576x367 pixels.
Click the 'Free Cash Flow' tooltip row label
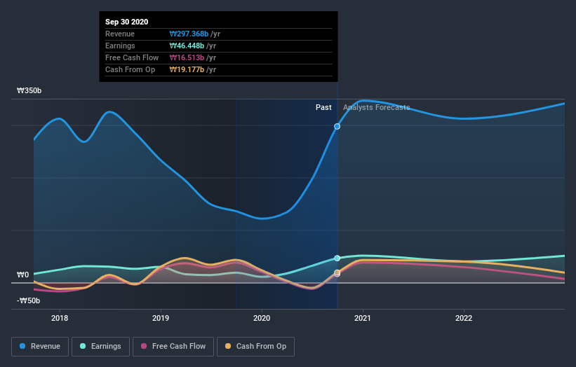[132, 57]
